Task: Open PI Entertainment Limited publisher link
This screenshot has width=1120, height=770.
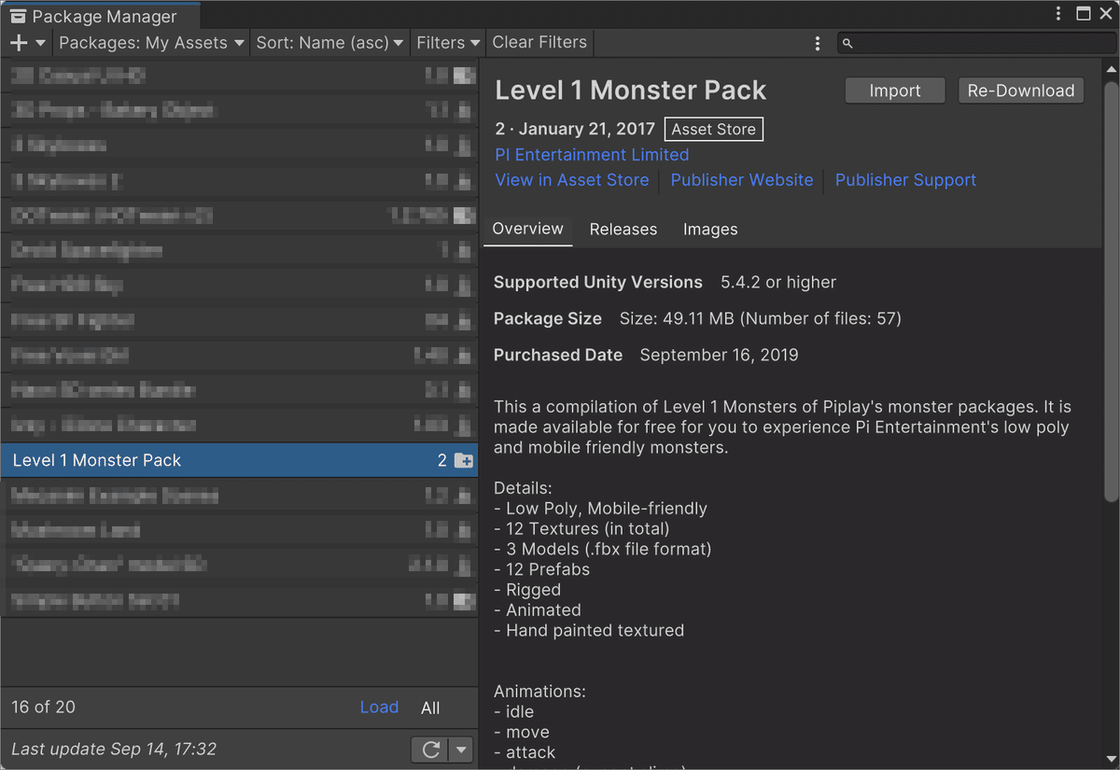Action: [592, 155]
